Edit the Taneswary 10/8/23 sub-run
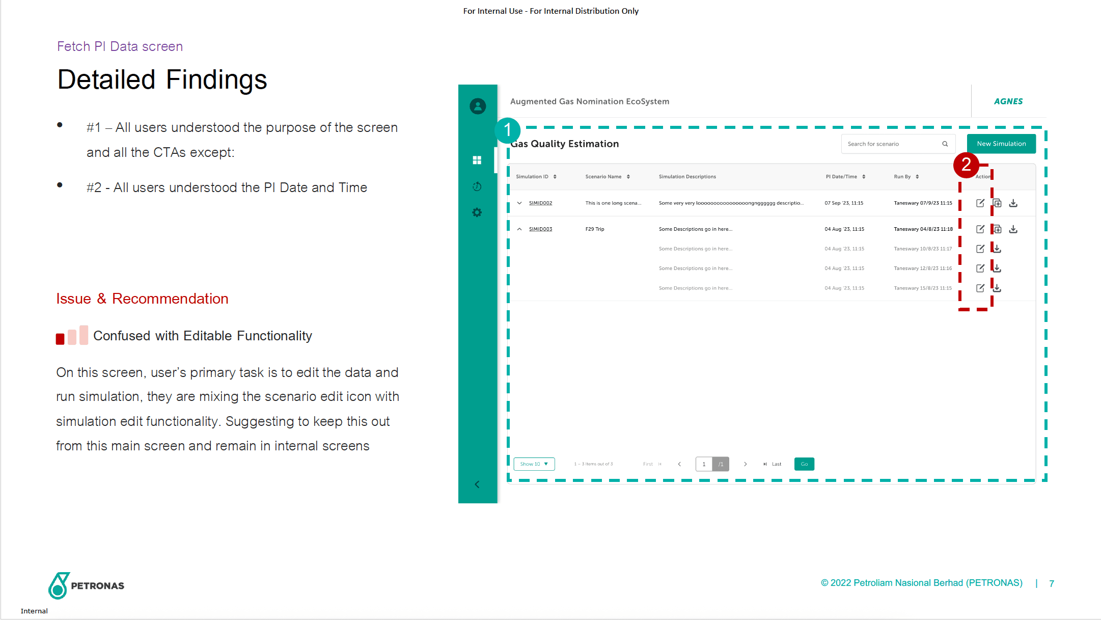 [x=980, y=249]
